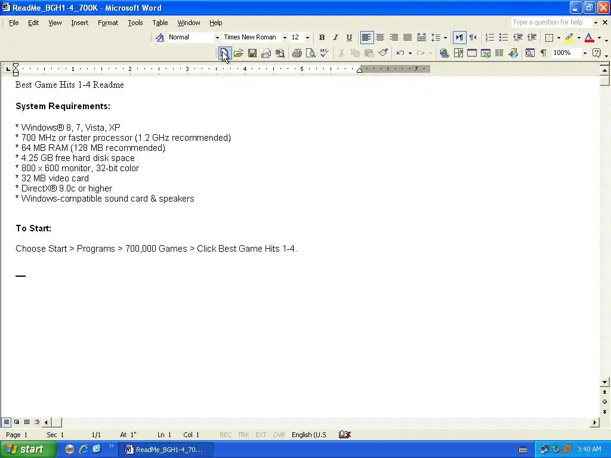Align text to the left
This screenshot has width=611, height=458.
[366, 38]
